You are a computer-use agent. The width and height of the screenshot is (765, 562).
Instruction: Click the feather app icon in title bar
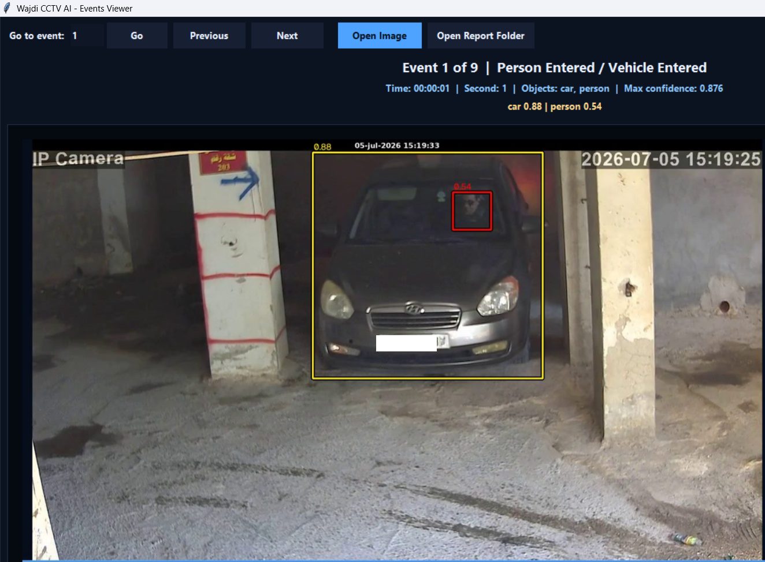coord(7,8)
